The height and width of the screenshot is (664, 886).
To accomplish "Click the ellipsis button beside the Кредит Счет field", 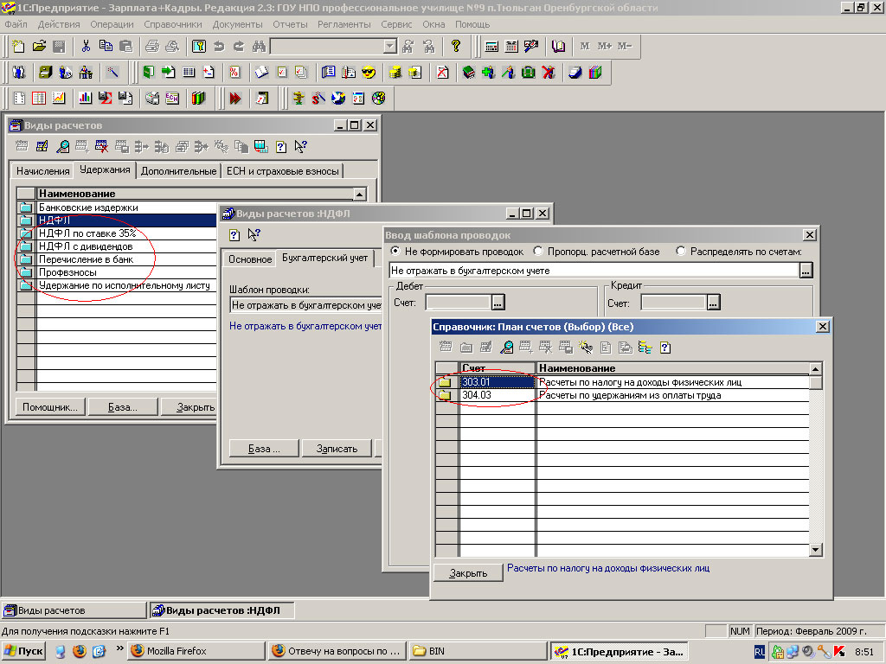I will pos(713,303).
